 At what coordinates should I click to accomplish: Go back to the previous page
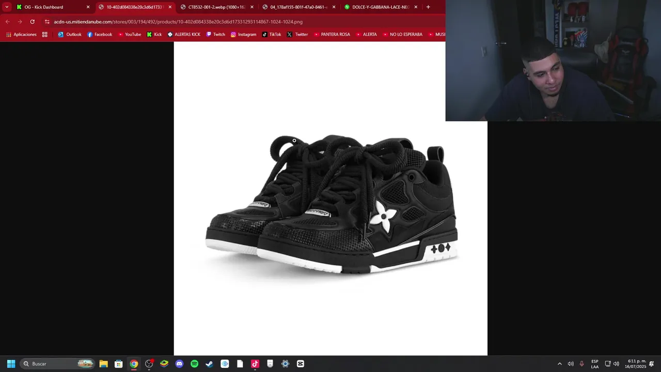coord(7,22)
